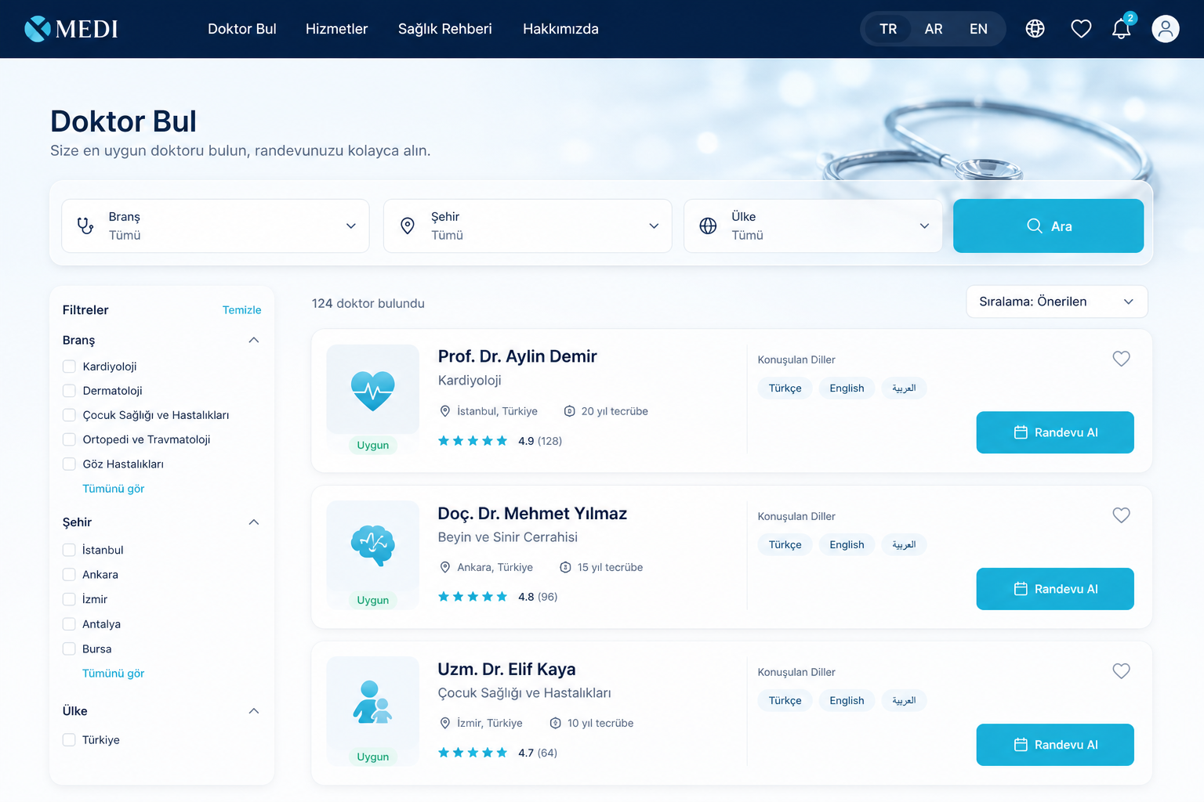Open the Ülke dropdown in search bar
The image size is (1204, 802).
click(x=813, y=226)
